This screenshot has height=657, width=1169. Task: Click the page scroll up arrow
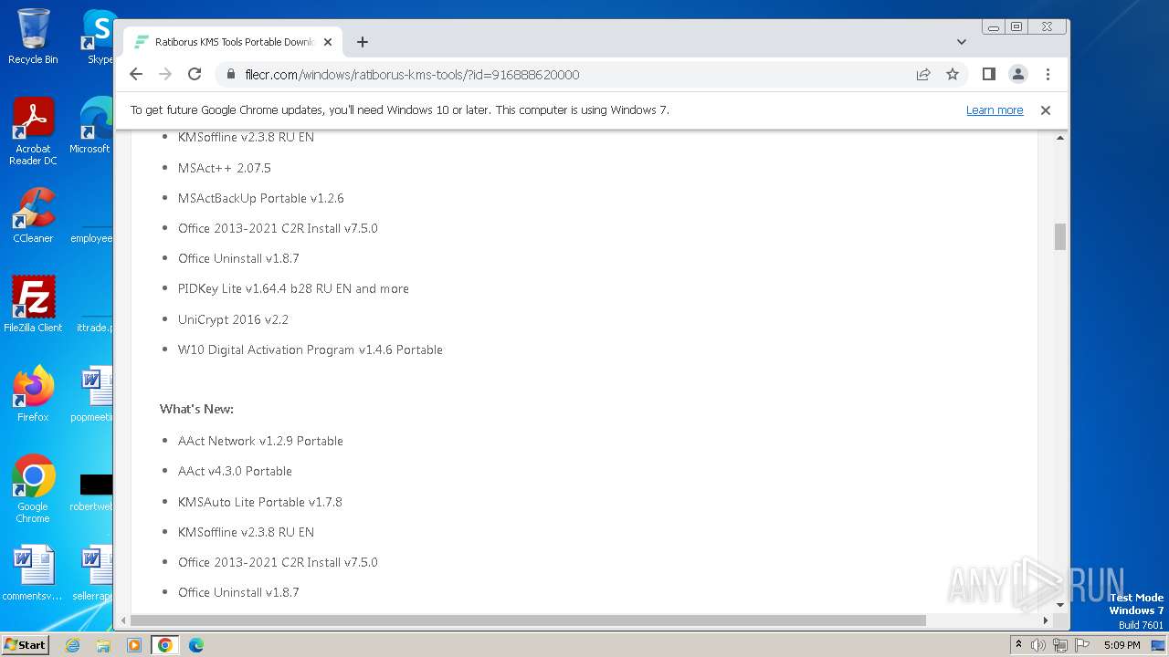pos(1060,138)
